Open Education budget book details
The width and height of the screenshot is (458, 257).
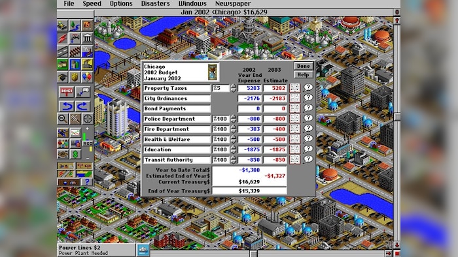point(294,149)
